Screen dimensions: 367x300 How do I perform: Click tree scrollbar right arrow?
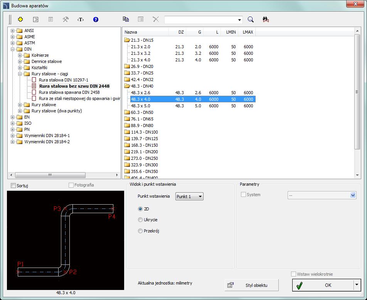(x=117, y=175)
